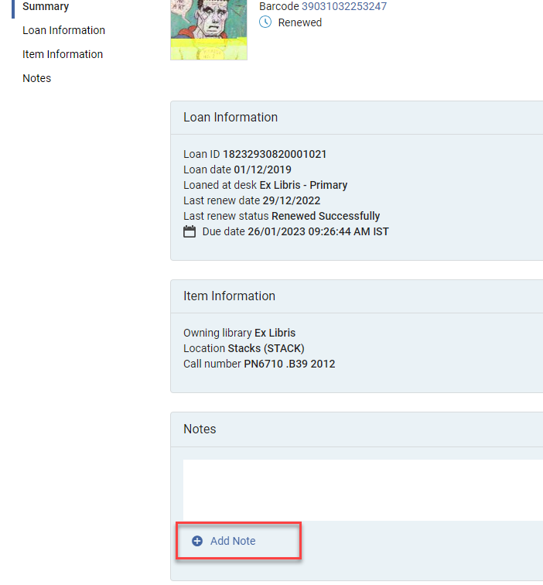
Task: Click the Stacks (STACK) location value
Action: [271, 348]
